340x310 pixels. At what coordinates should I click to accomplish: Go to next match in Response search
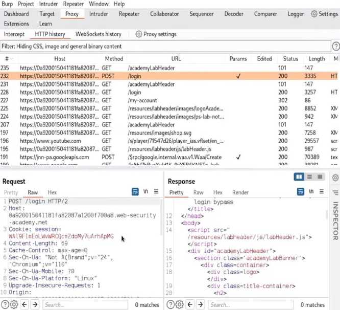(200, 304)
